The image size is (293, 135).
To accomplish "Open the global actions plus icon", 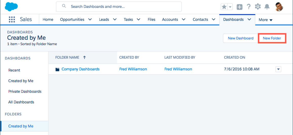I will point(239,7).
